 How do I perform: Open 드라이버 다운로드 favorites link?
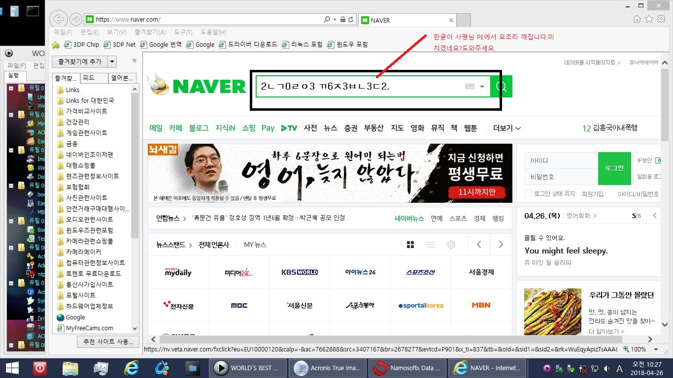(x=248, y=44)
